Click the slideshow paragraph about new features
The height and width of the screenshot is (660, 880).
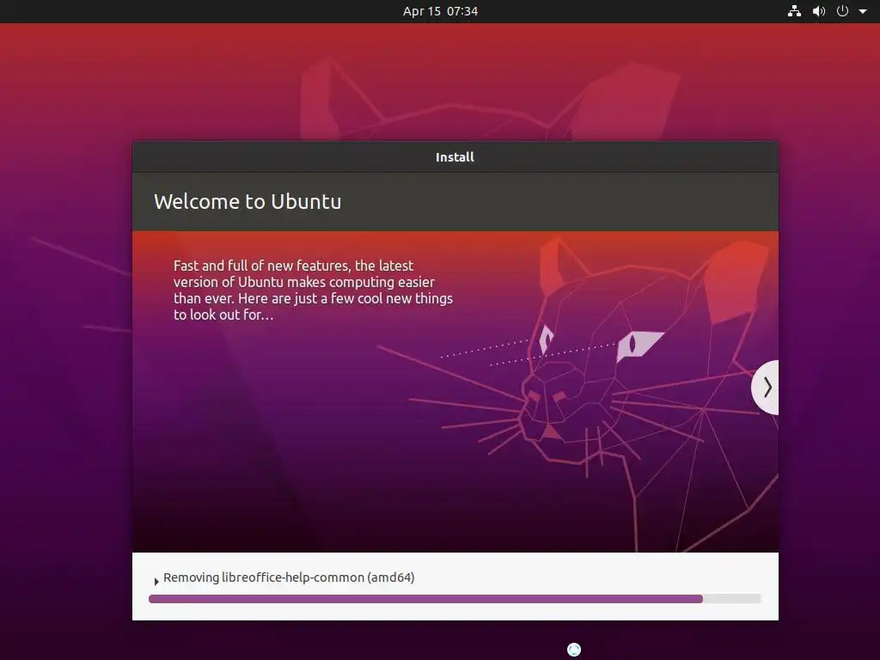tap(313, 290)
